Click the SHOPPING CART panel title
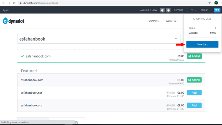 point(202,19)
